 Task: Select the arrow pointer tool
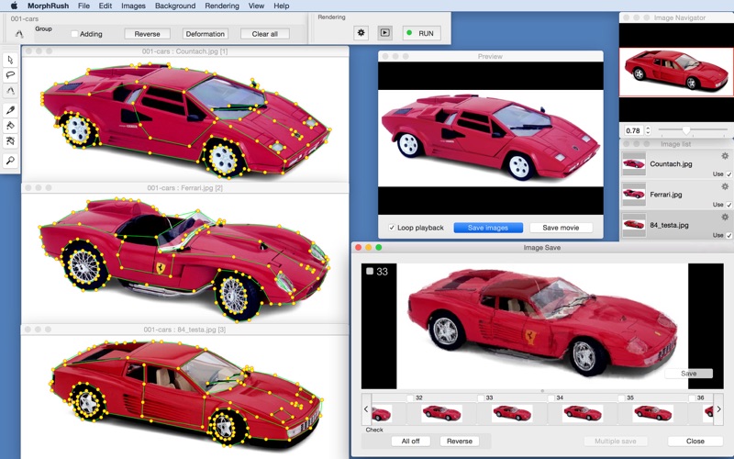10,60
